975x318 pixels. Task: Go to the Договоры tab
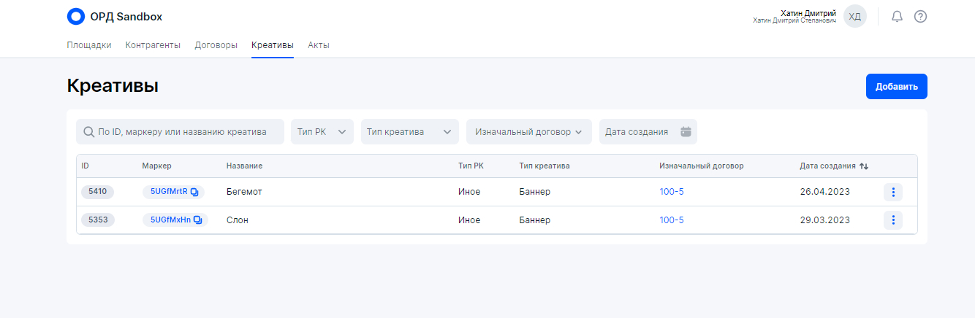(x=216, y=45)
